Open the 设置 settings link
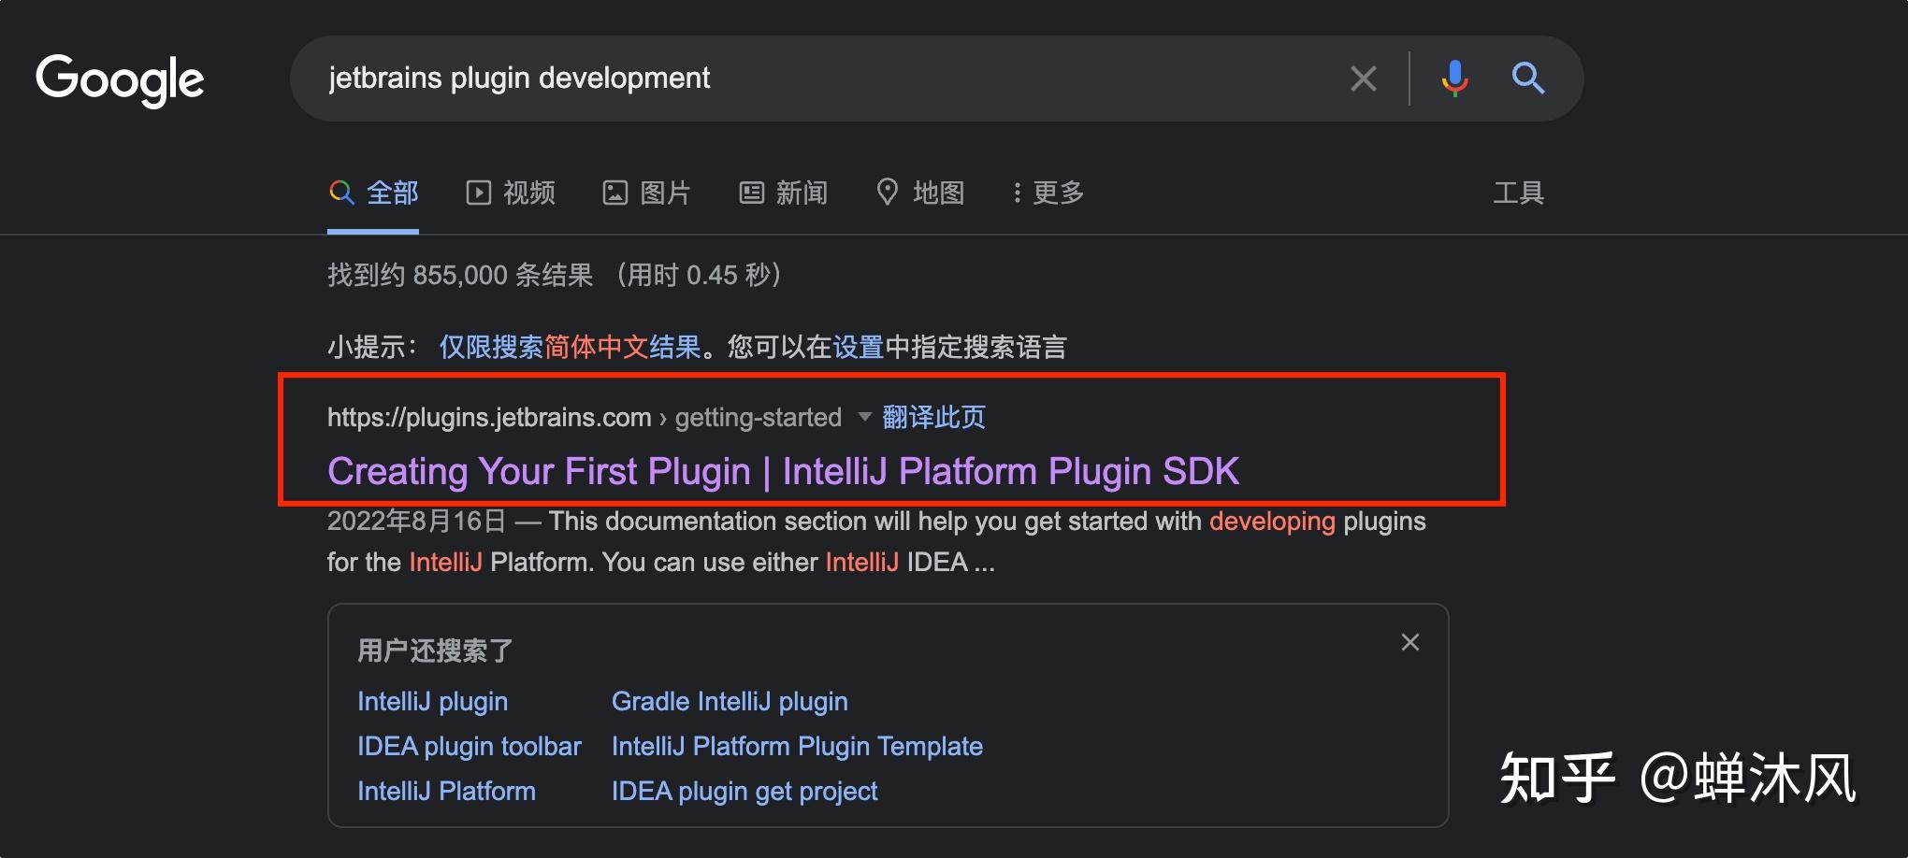The height and width of the screenshot is (858, 1908). click(x=858, y=348)
